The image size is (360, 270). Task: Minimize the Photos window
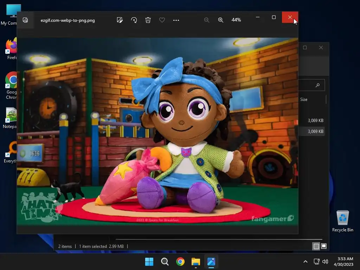point(258,17)
